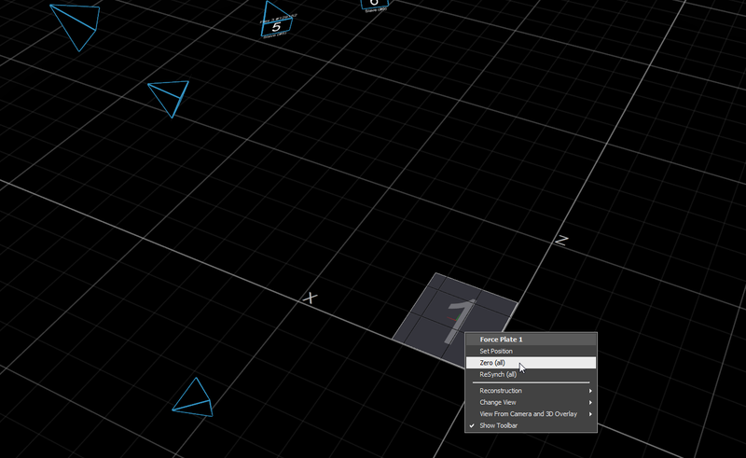Toggle the Show Toolbar checkmark
Image resolution: width=746 pixels, height=458 pixels.
click(472, 425)
